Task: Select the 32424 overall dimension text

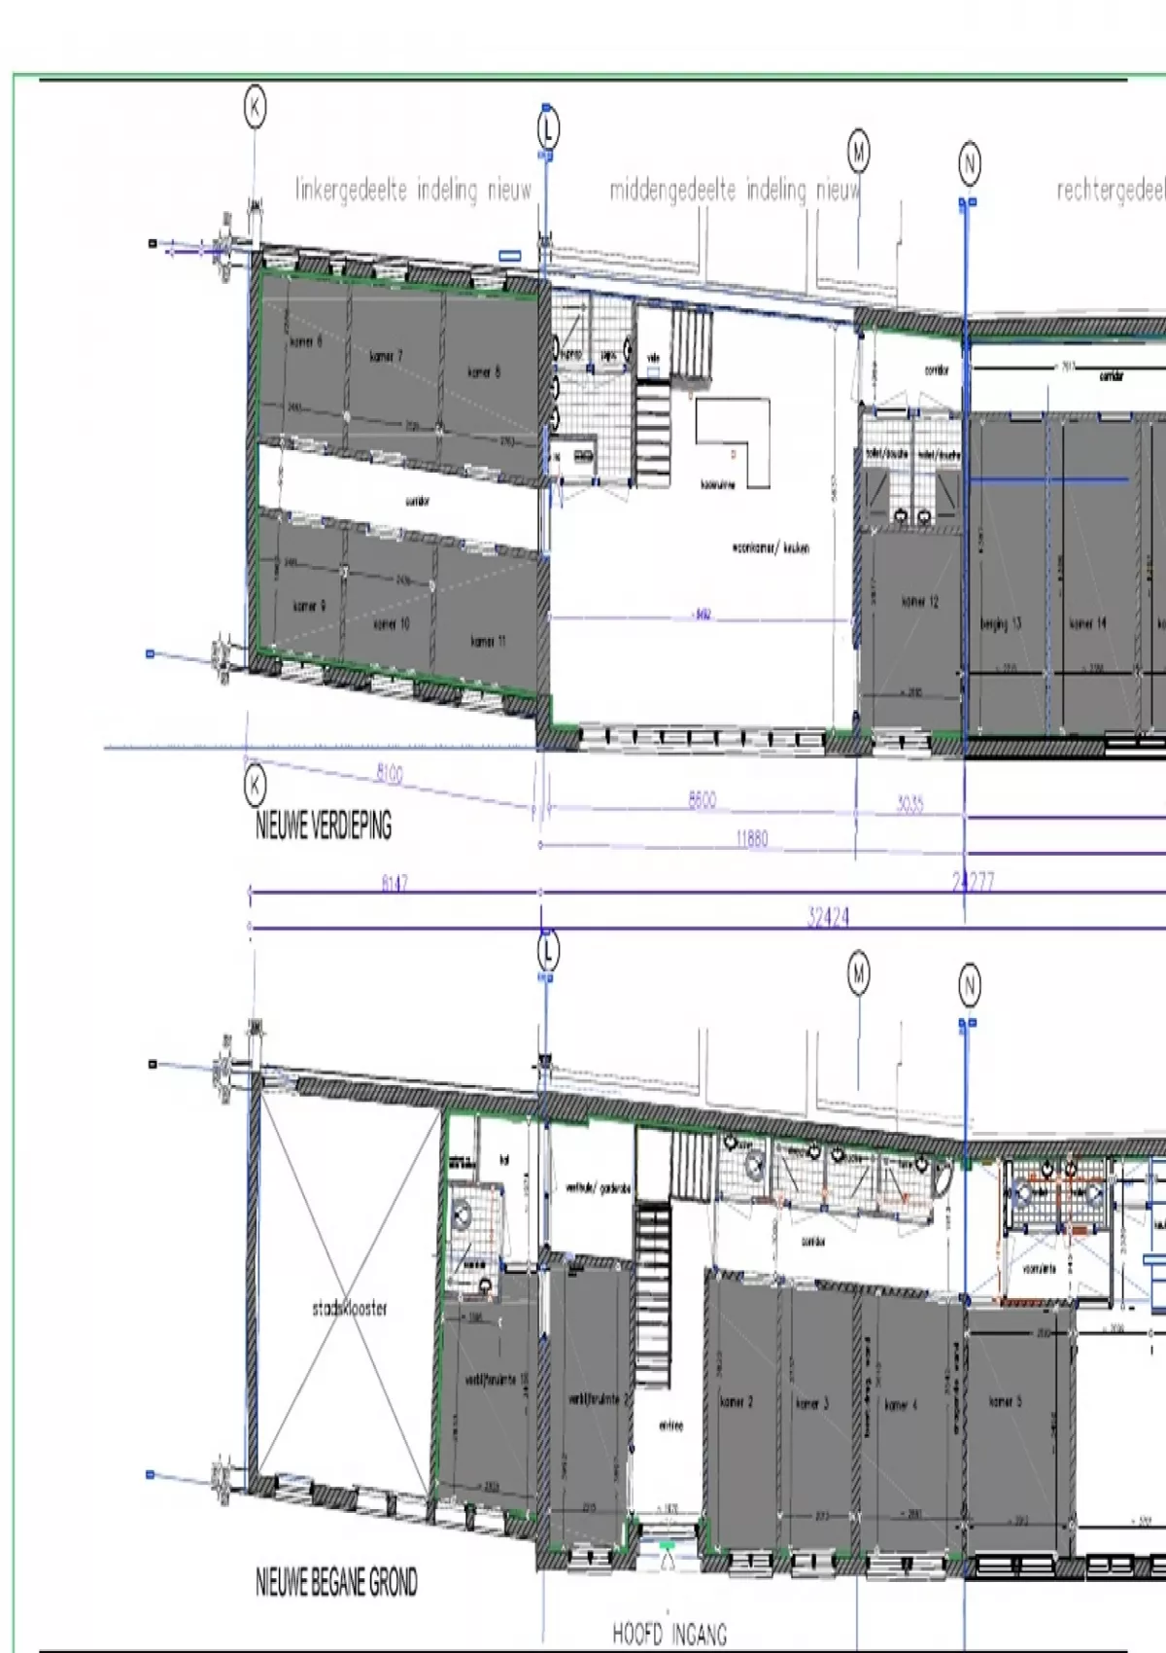Action: (829, 917)
